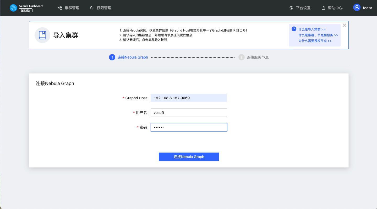Open the 什么是导入集群 link
Screen dimensions: 377x209
pyautogui.click(x=312, y=29)
